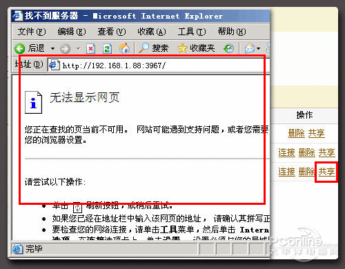Viewport: 345px width, 269px height.
Task: Open the 查看(V) menu
Action: (112, 32)
